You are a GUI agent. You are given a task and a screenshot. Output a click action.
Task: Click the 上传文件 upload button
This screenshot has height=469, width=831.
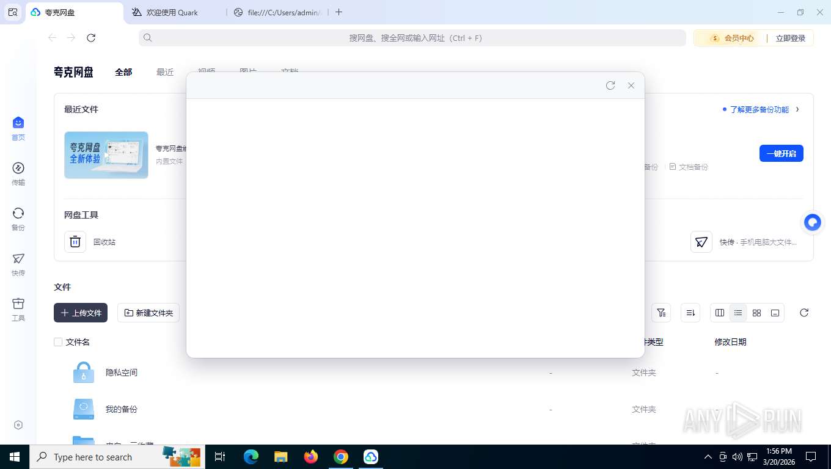[x=81, y=313]
